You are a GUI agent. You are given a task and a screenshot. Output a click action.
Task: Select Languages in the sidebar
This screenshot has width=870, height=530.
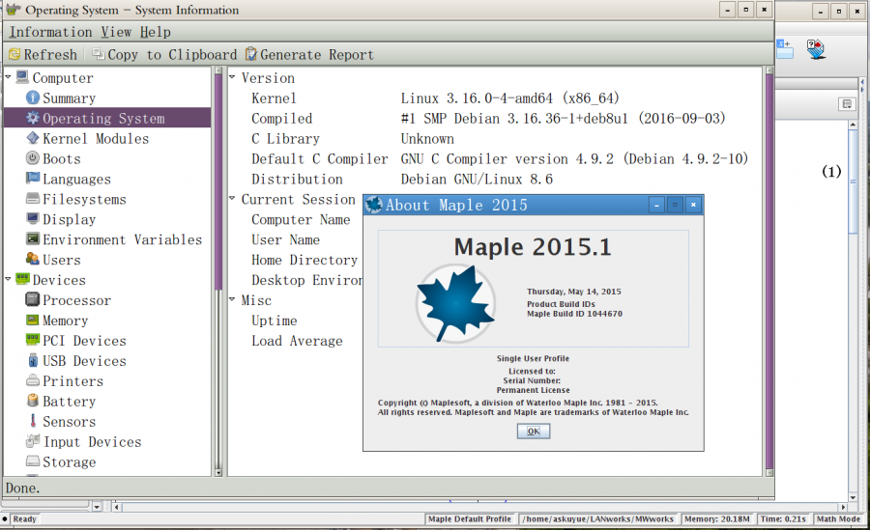(x=77, y=179)
